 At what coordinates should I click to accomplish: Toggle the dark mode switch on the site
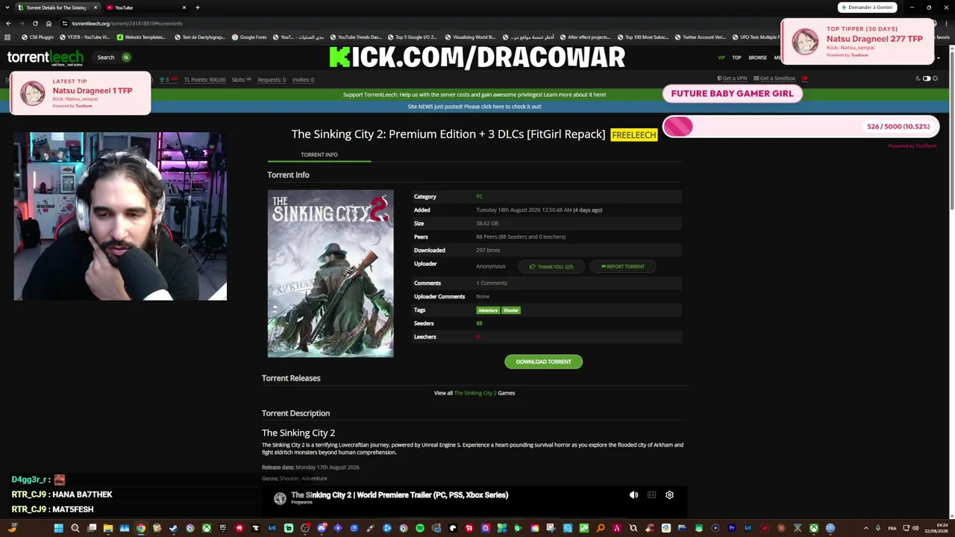927,78
